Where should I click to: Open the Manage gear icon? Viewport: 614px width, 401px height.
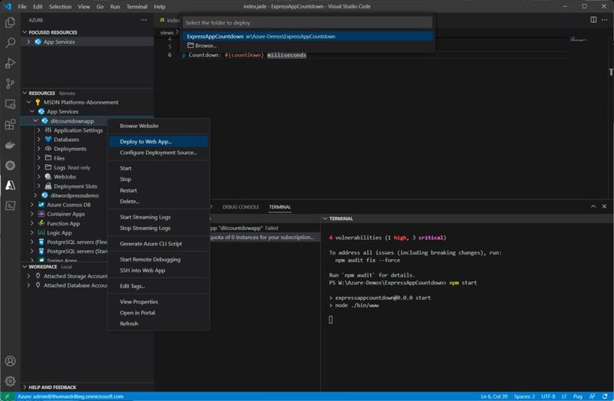coord(11,381)
